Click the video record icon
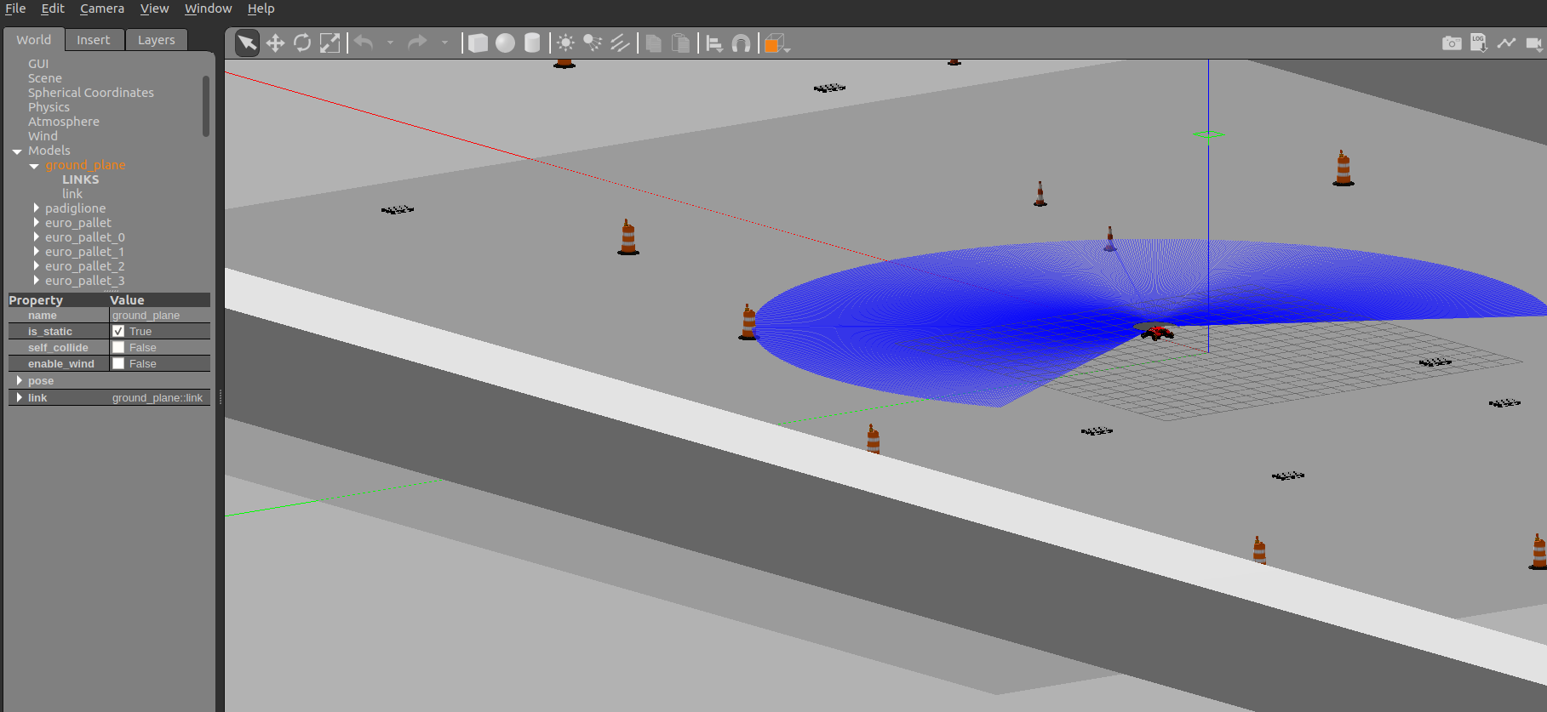Screen dimensions: 1547x712 (1534, 43)
